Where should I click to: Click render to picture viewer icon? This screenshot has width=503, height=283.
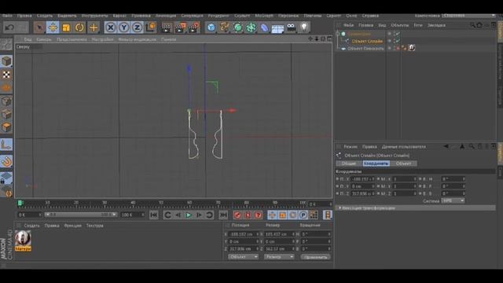coord(180,28)
